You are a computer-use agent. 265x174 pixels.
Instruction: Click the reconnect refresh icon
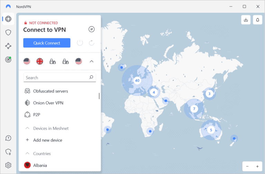[91, 43]
